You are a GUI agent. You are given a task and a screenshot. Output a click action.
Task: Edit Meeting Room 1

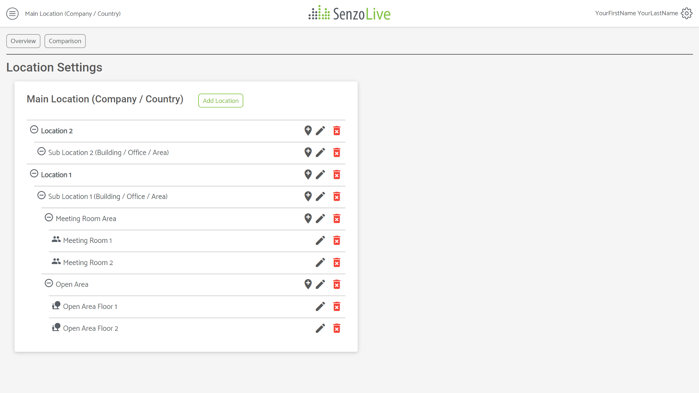coord(320,240)
